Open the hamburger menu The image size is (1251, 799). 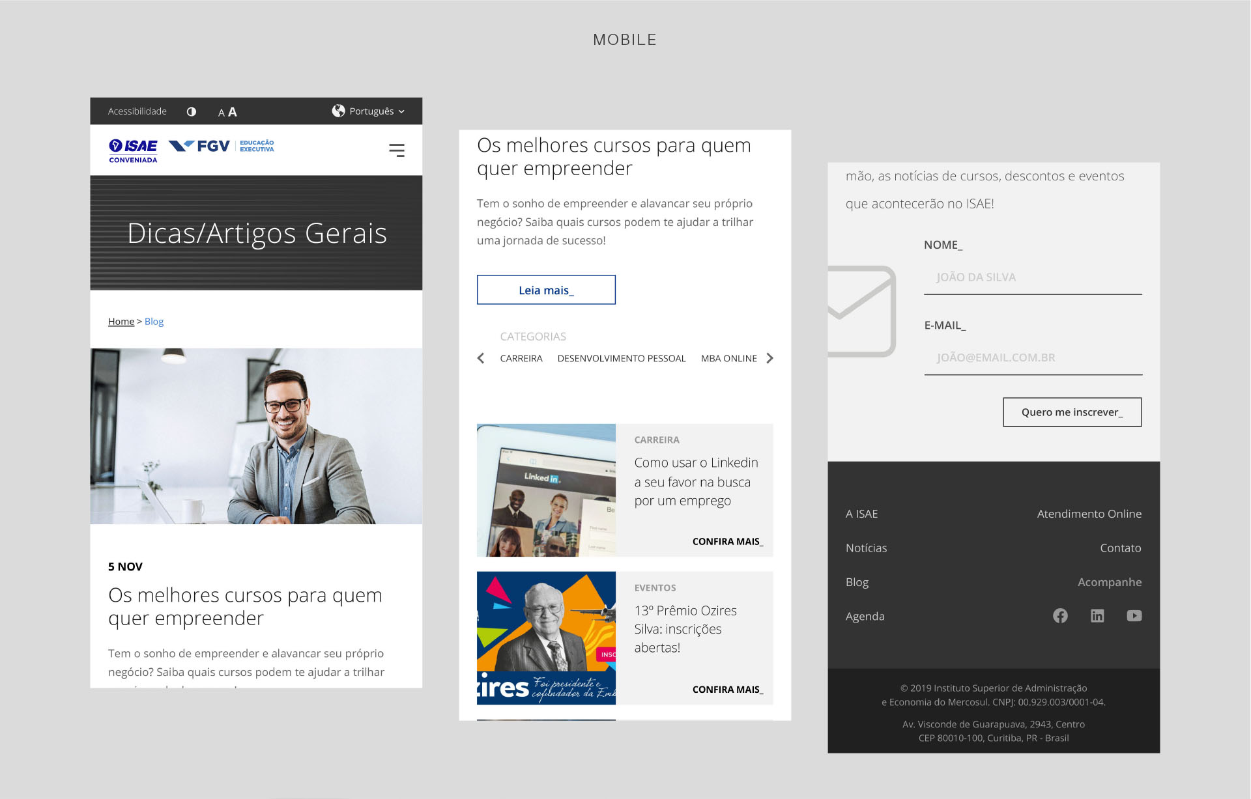click(x=396, y=150)
